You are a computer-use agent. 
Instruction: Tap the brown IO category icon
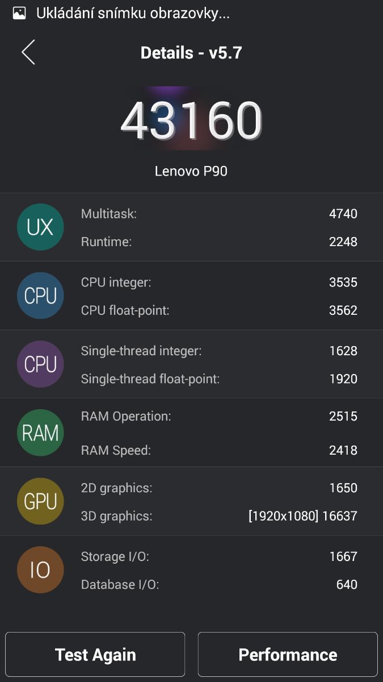(x=40, y=570)
